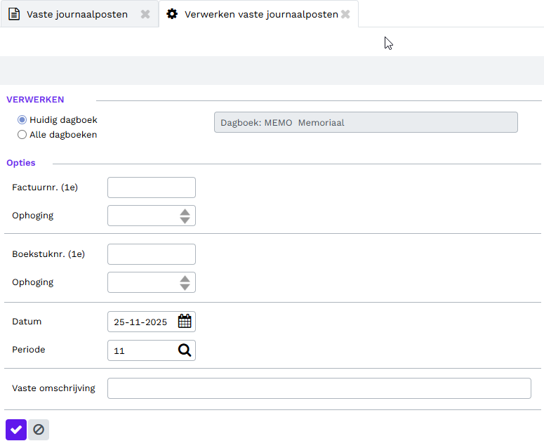Increase the Factuurnr. Ophoging value
The height and width of the screenshot is (441, 544).
tap(185, 212)
